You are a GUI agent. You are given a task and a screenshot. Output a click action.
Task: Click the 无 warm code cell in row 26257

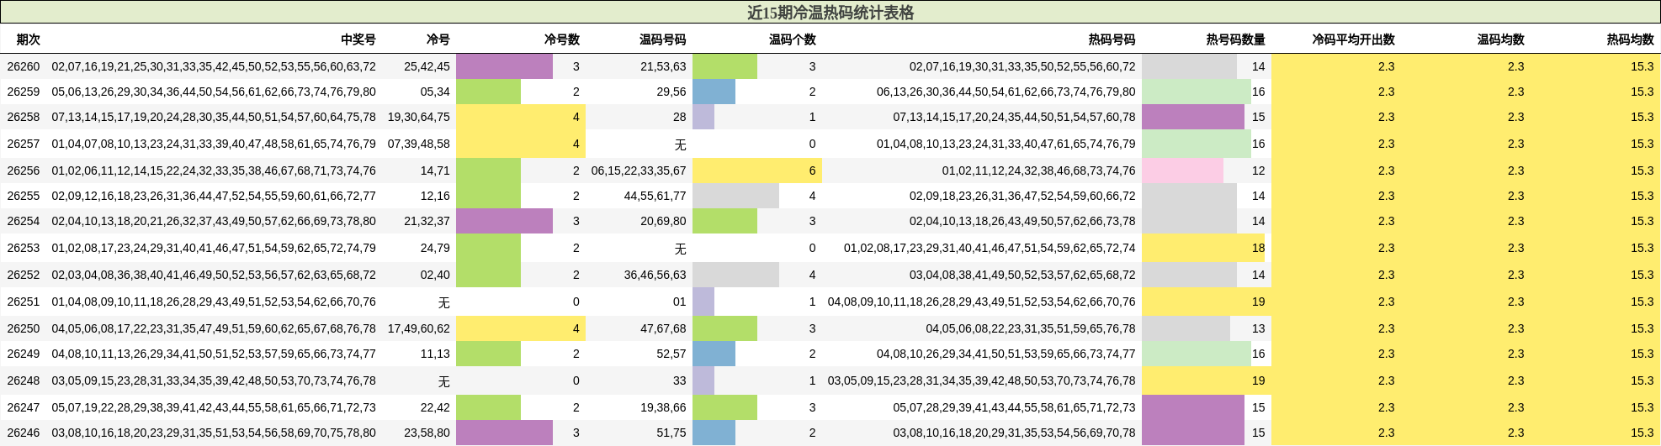(681, 144)
